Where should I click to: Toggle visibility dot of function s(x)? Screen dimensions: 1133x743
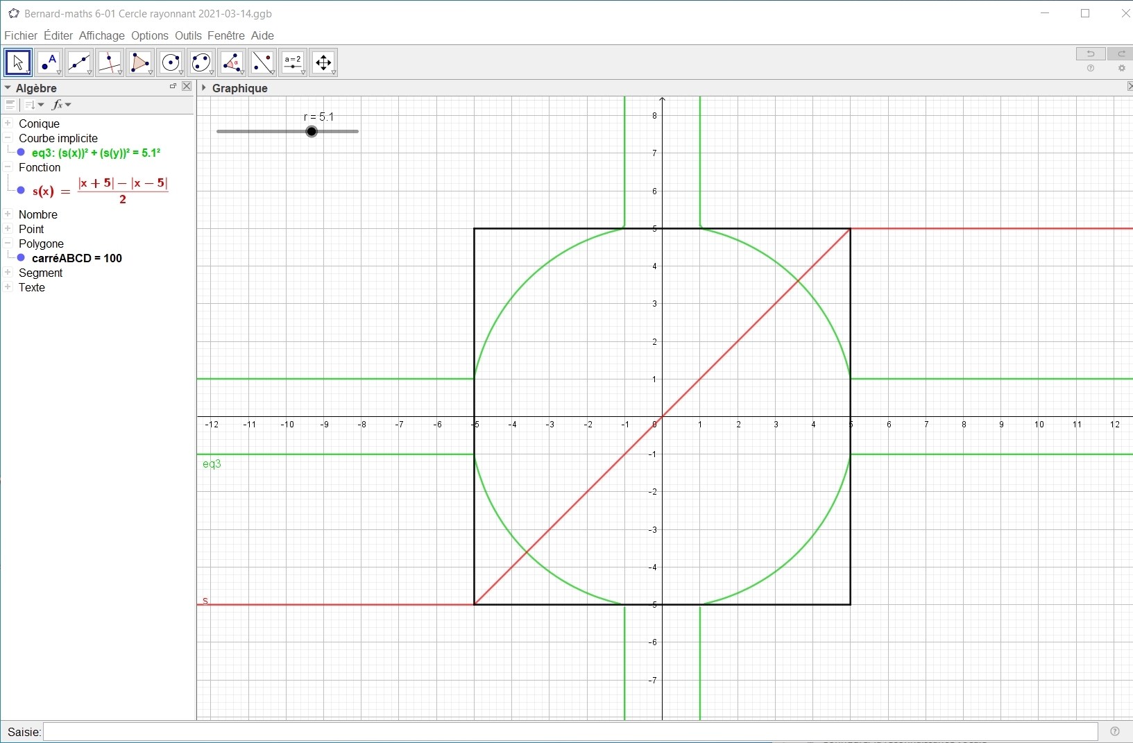point(21,191)
